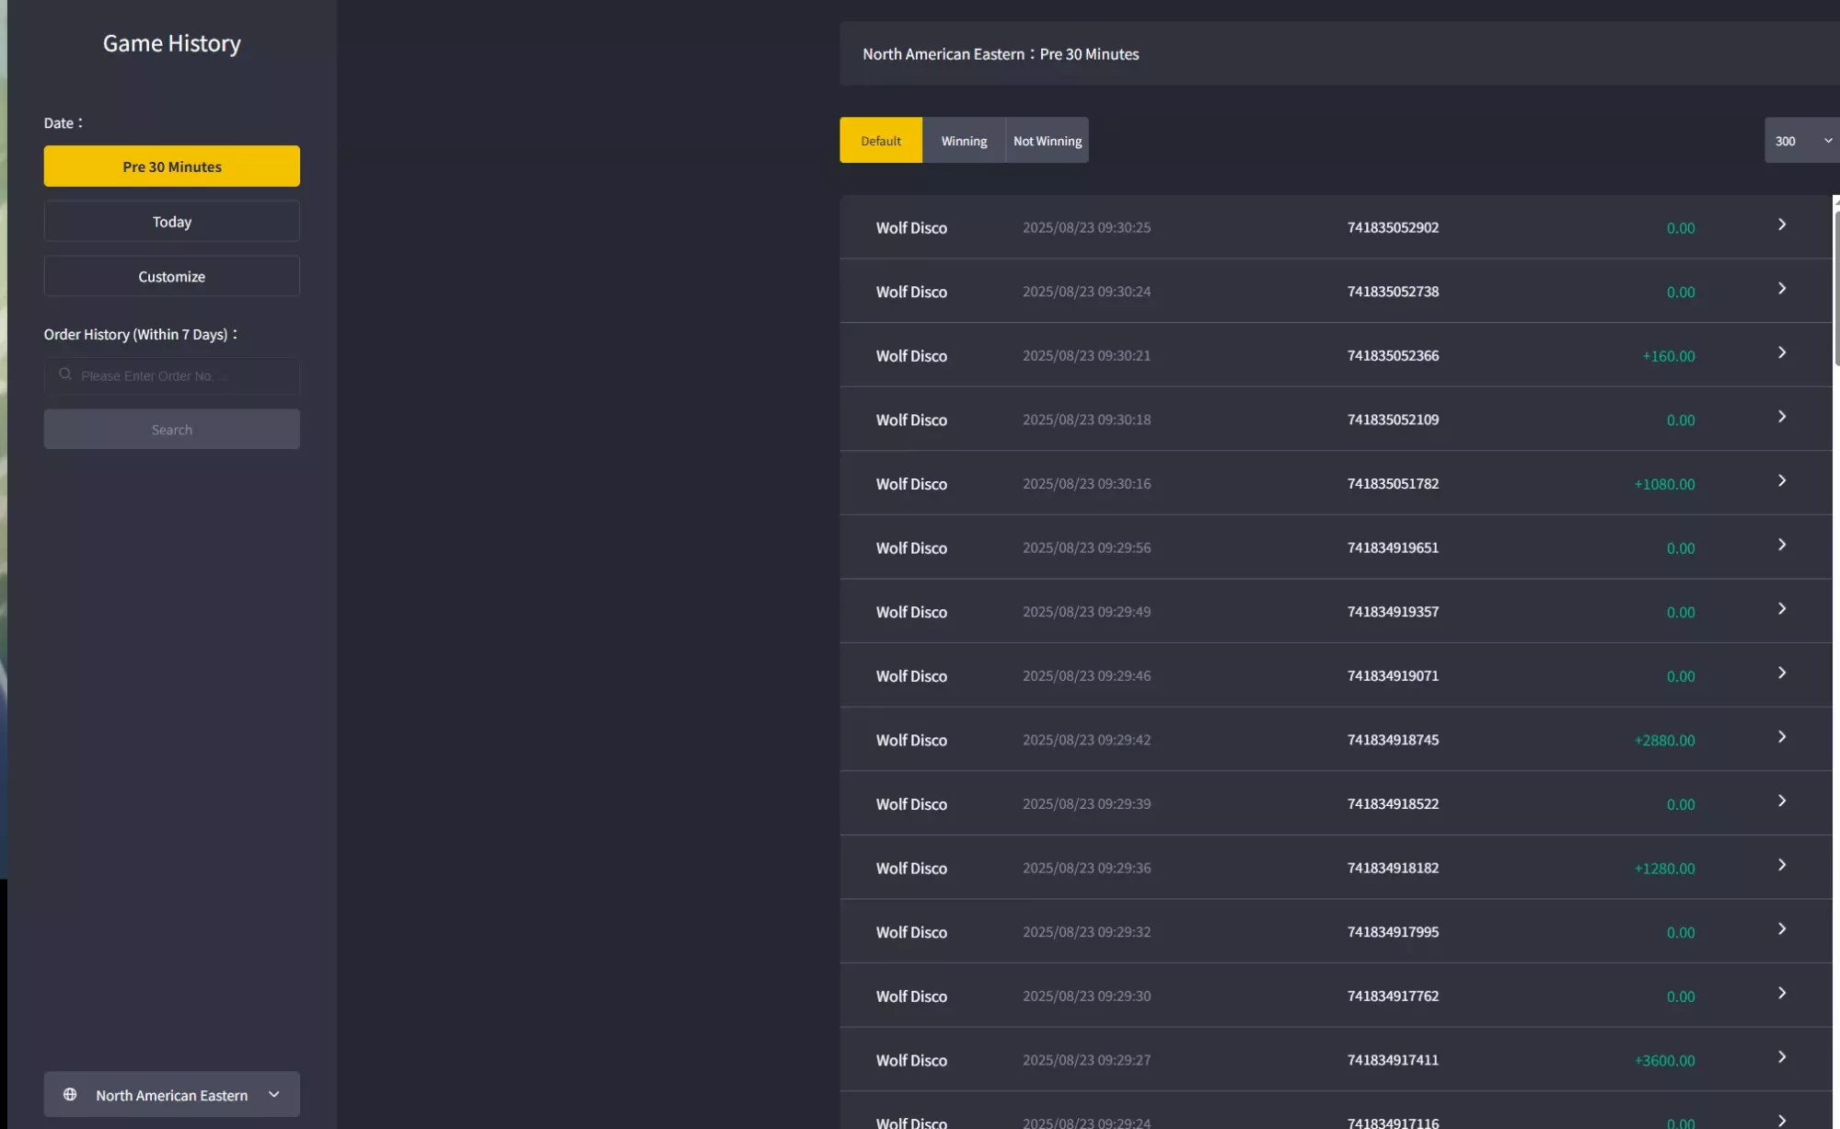Open the 300 records-per-page dropdown
Image resolution: width=1840 pixels, height=1129 pixels.
pos(1801,141)
